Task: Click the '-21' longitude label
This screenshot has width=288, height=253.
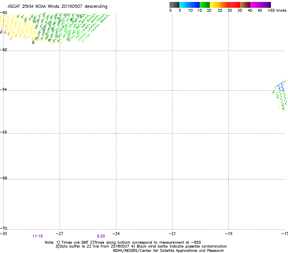Action: point(172,234)
